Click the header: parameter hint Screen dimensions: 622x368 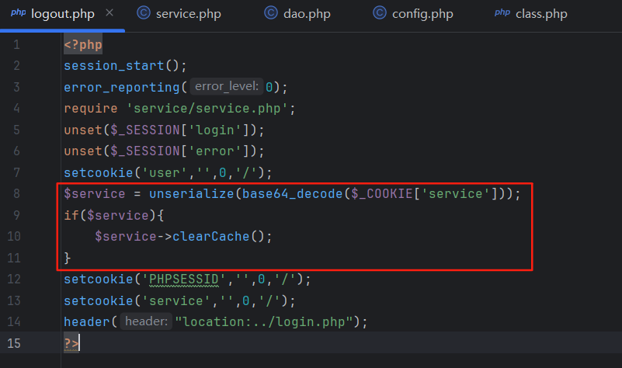click(x=147, y=321)
